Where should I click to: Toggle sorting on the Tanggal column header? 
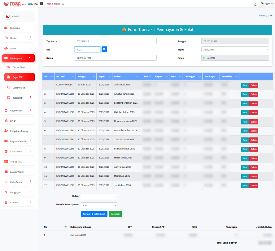click(x=86, y=76)
